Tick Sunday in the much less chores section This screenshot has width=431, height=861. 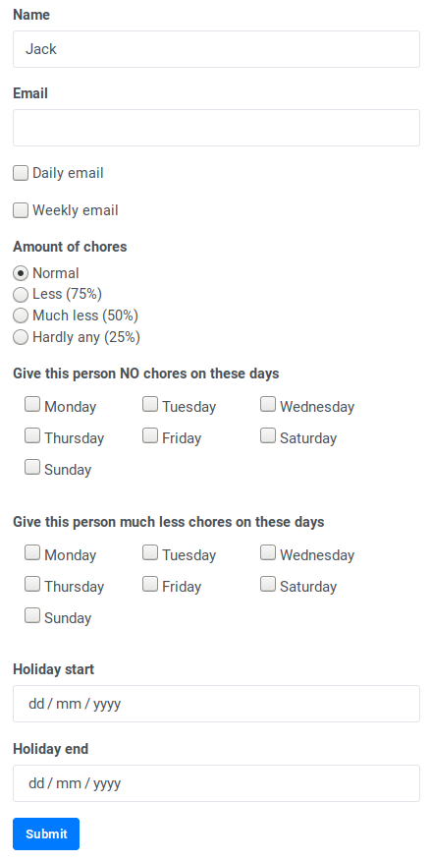(32, 615)
